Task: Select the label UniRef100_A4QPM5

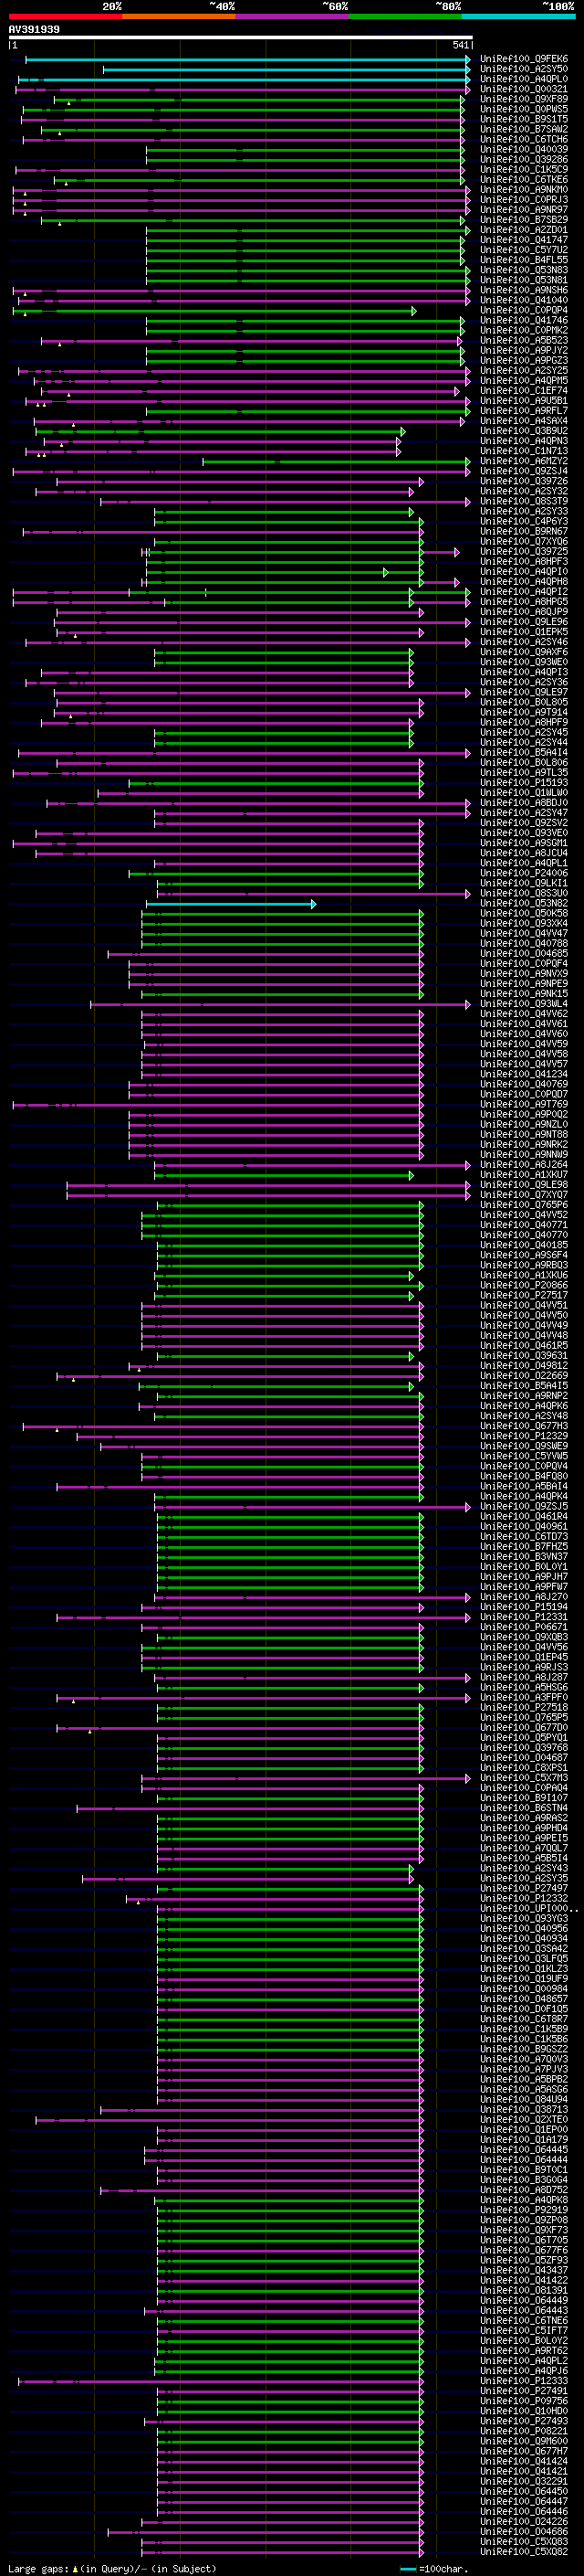Action: [524, 381]
